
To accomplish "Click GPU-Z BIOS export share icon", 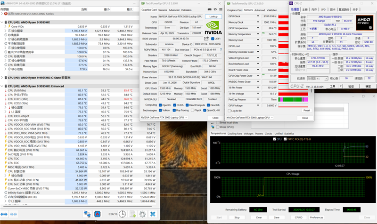I will [206, 39].
